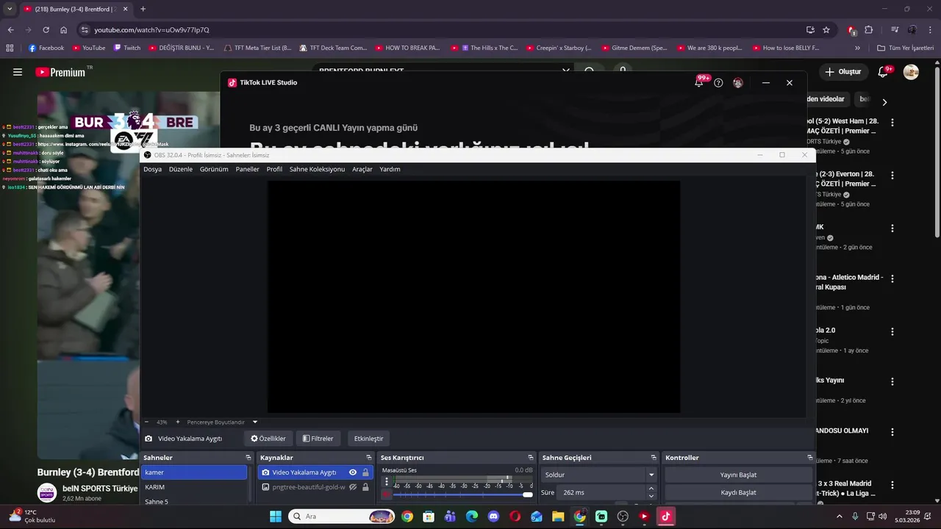941x529 pixels.
Task: Toggle lock on Video Yakalama Aygıtı source
Action: pyautogui.click(x=365, y=472)
